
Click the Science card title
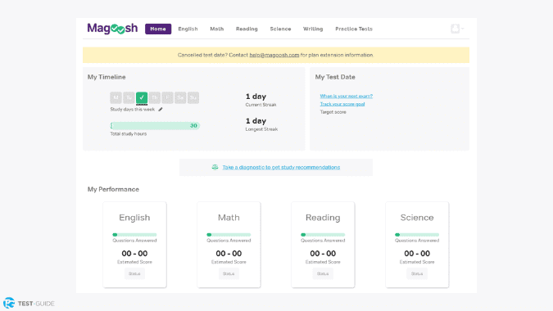click(x=417, y=218)
